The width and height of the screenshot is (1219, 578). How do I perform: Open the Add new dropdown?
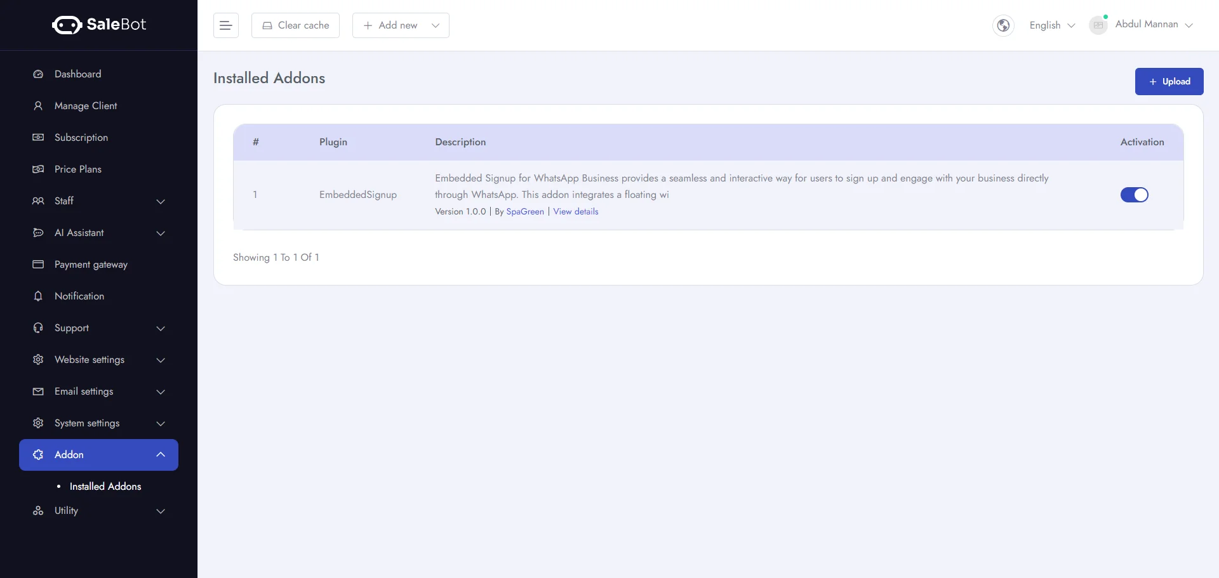401,25
